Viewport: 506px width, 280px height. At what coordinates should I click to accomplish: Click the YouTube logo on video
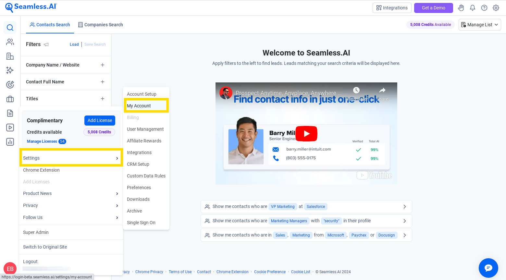tap(375, 175)
